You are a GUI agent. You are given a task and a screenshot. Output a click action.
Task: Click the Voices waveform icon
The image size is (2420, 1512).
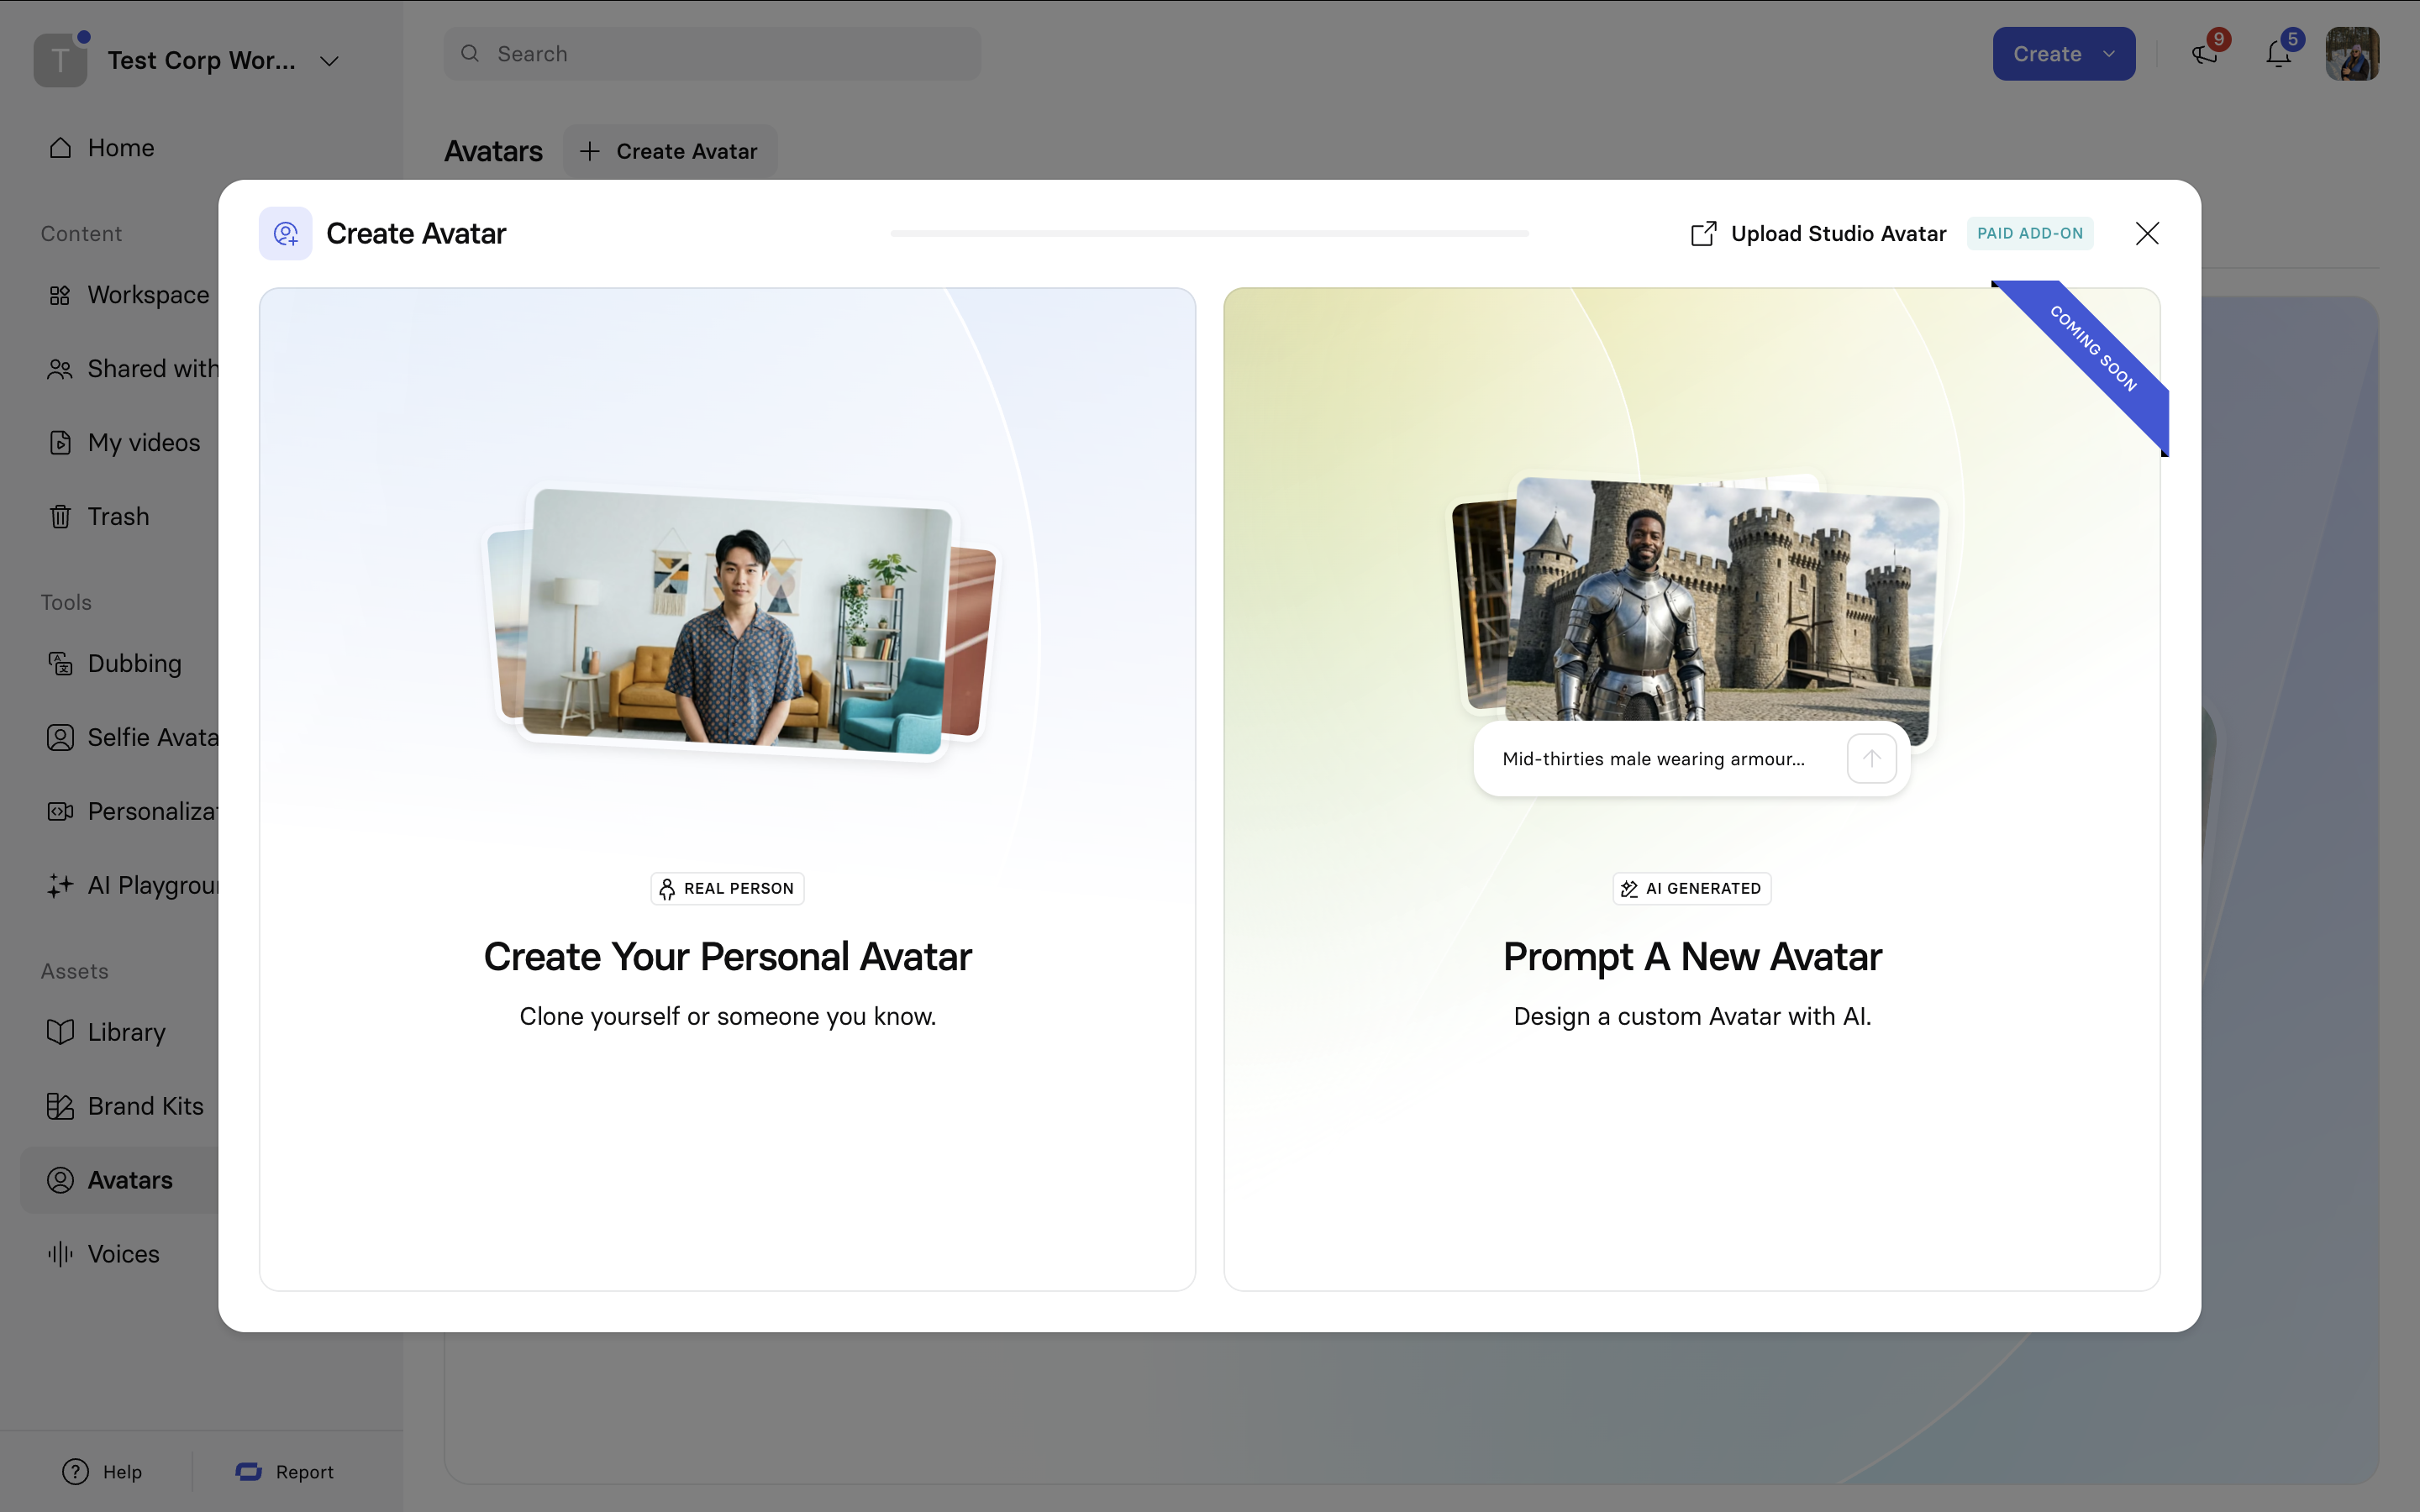pos(60,1254)
